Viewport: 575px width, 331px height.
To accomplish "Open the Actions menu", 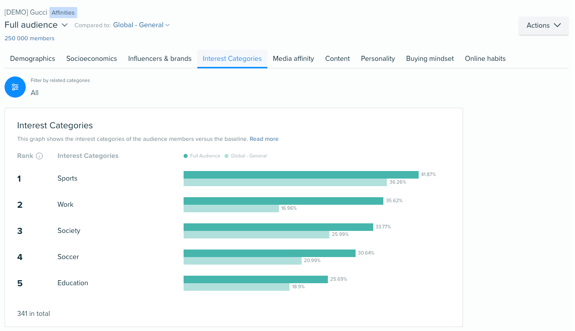I will click(x=543, y=25).
